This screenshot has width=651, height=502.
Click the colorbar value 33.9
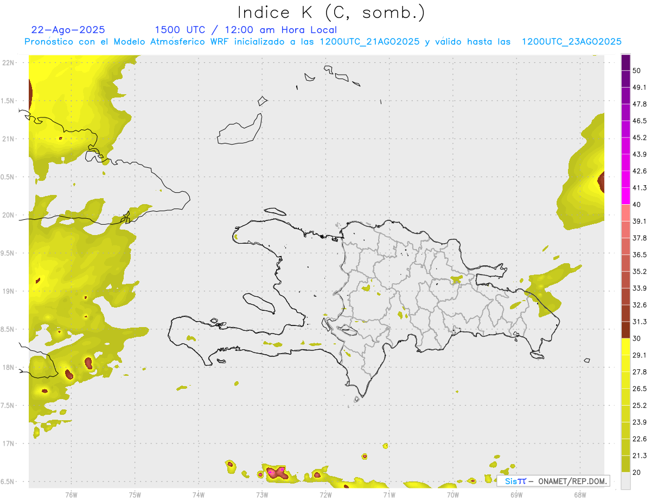click(640, 288)
